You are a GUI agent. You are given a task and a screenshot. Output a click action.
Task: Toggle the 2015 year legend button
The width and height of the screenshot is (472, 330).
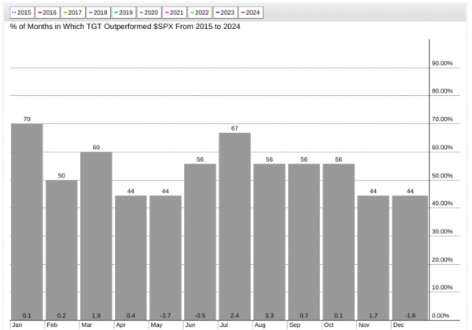pos(22,13)
